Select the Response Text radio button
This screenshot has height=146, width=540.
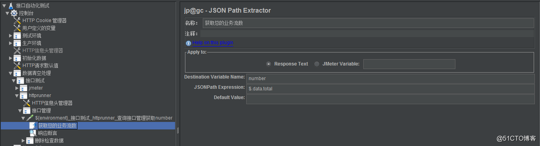point(269,64)
